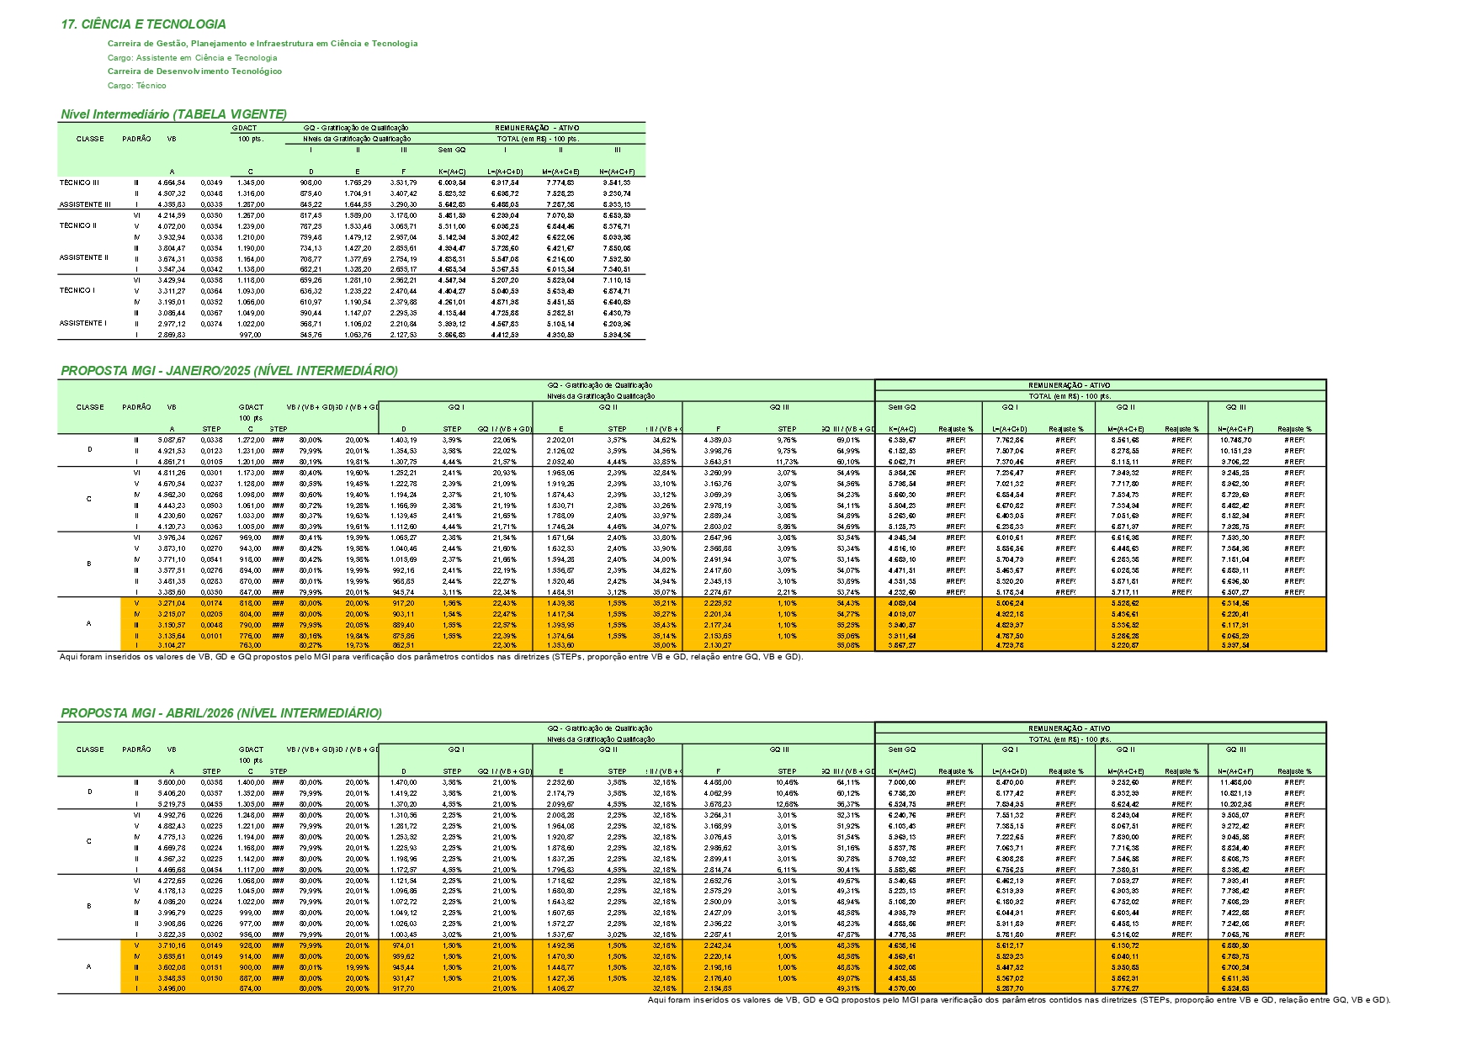
Task: Select the 5.994,36 value in the first table
Action: (x=617, y=335)
